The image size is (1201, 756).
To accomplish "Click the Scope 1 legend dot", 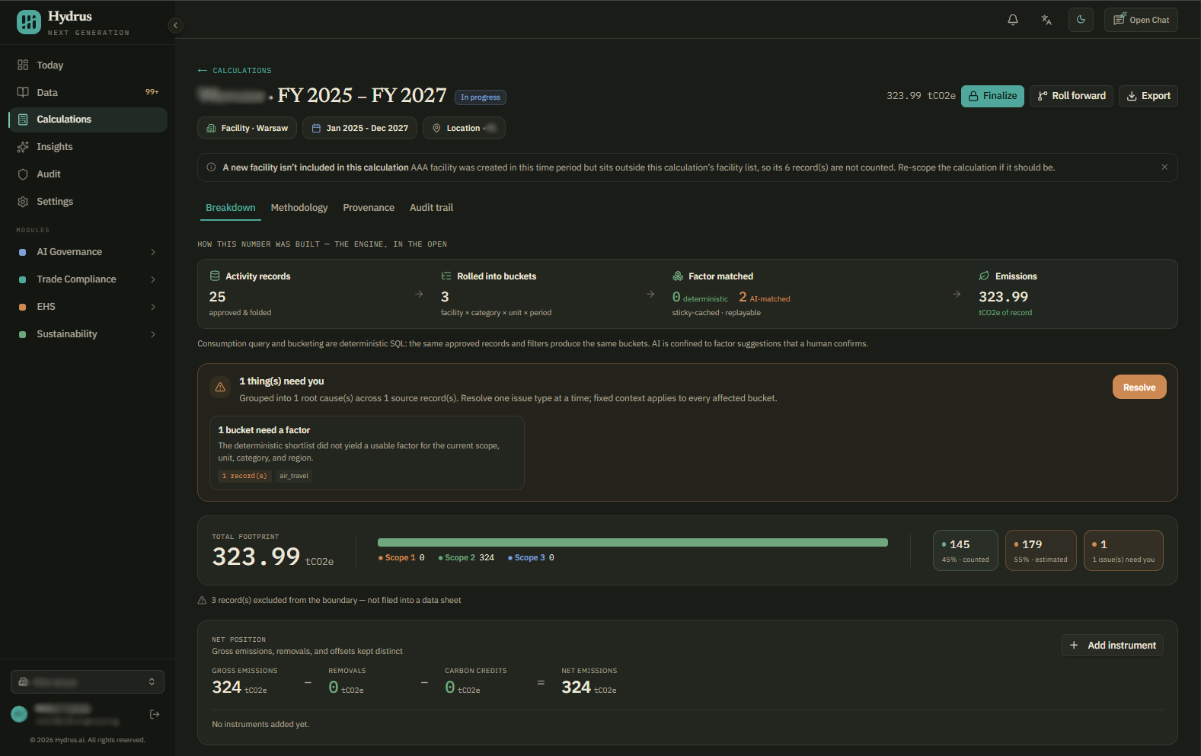I will [x=381, y=558].
